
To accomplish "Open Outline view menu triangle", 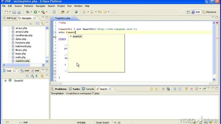I will click(x=47, y=75).
